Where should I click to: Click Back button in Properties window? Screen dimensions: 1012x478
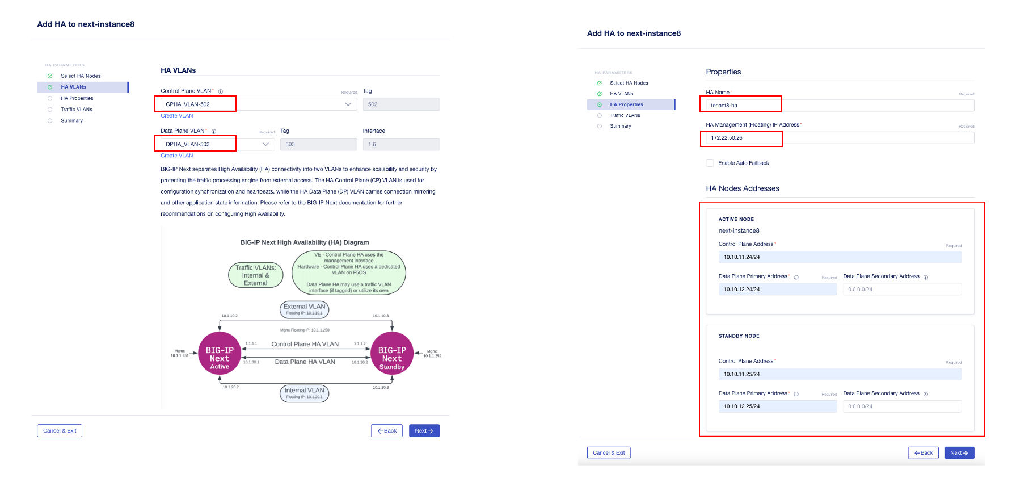coord(924,453)
